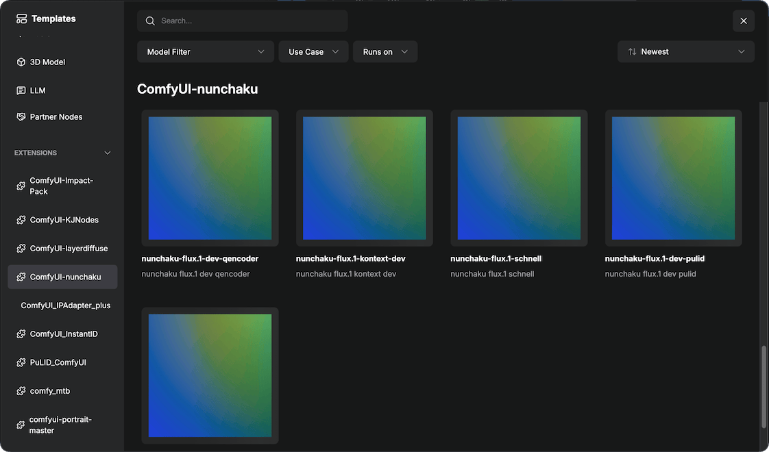The image size is (769, 452).
Task: Click the 3D Model category icon
Action: 21,62
